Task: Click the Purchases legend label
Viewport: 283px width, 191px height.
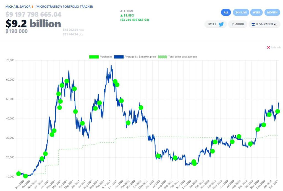Action: point(106,57)
